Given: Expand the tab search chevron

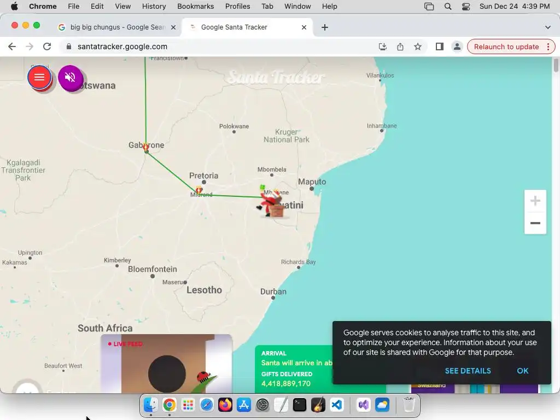Looking at the screenshot, I should click(548, 27).
